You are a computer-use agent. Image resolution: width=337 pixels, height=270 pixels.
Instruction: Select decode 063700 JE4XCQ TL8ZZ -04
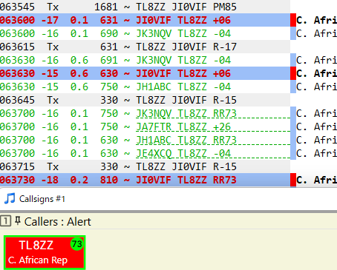tap(145, 153)
